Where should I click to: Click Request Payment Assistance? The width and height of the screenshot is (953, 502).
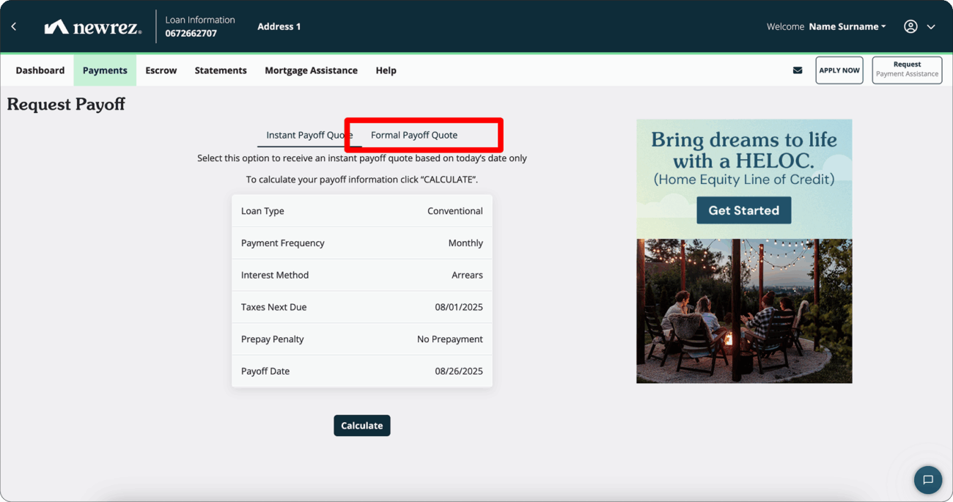coord(907,70)
